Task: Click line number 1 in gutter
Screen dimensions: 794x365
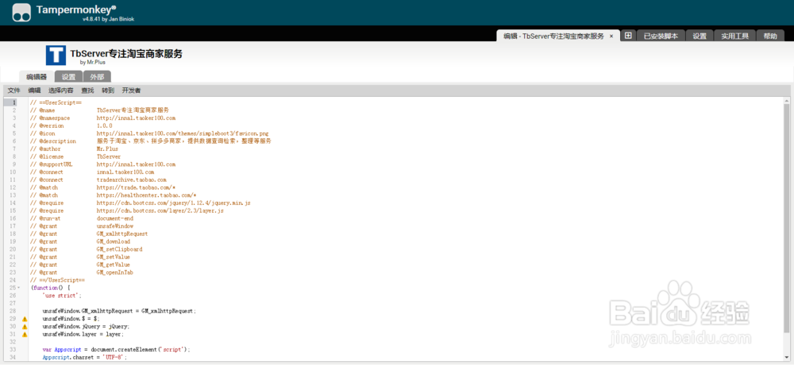Action: click(14, 103)
